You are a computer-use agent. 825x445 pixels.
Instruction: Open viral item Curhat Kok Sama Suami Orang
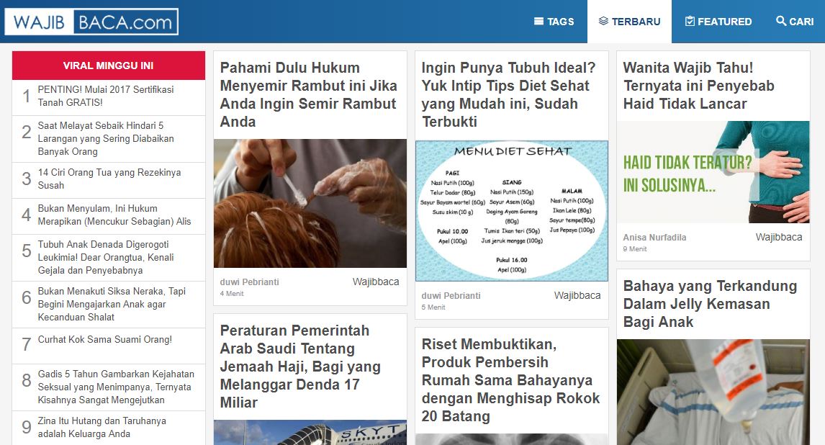click(104, 340)
